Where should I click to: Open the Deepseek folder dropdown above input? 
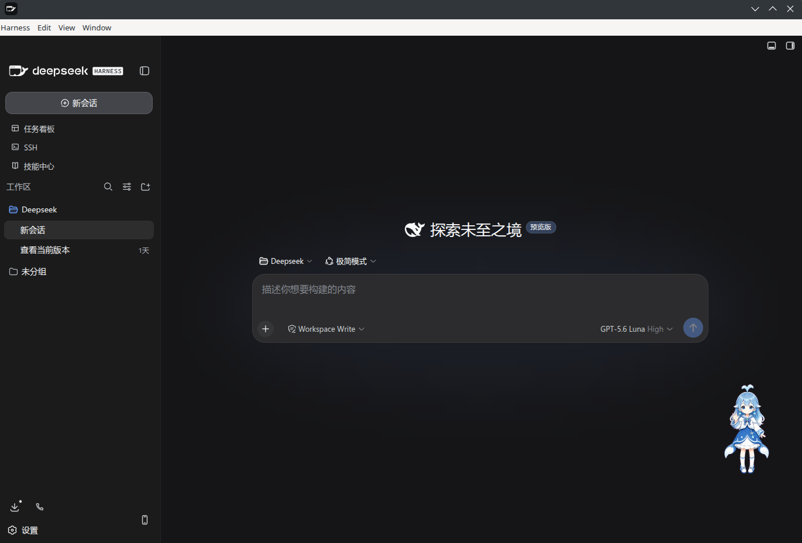click(285, 261)
